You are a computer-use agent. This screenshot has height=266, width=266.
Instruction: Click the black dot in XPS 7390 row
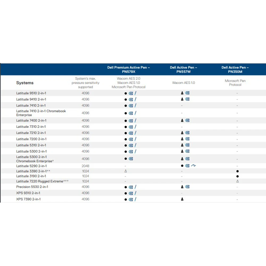coord(125,200)
